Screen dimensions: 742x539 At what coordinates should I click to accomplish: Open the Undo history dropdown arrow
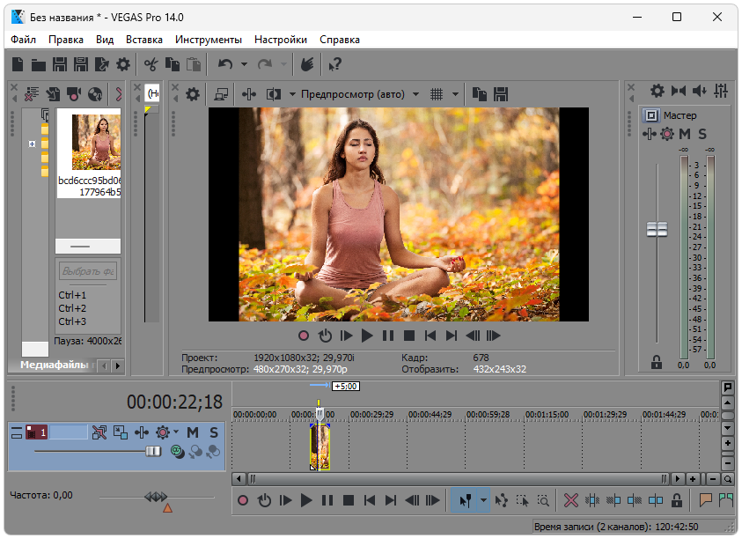tap(242, 64)
